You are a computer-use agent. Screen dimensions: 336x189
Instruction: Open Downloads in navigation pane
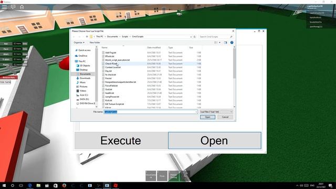tap(85, 78)
